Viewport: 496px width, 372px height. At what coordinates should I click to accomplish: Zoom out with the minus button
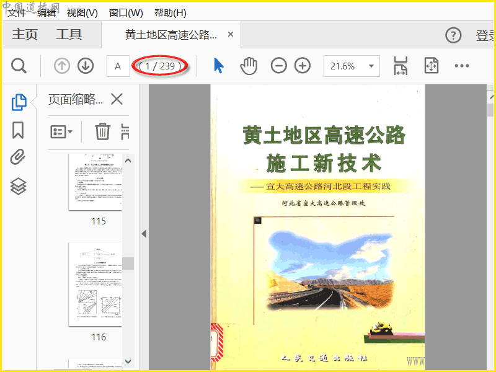point(278,66)
